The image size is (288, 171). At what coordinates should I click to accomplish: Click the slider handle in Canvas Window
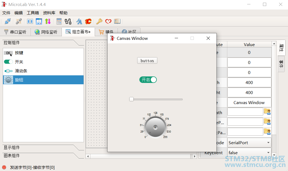pyautogui.click(x=131, y=99)
